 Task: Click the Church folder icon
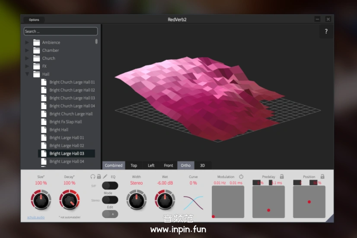(x=36, y=58)
